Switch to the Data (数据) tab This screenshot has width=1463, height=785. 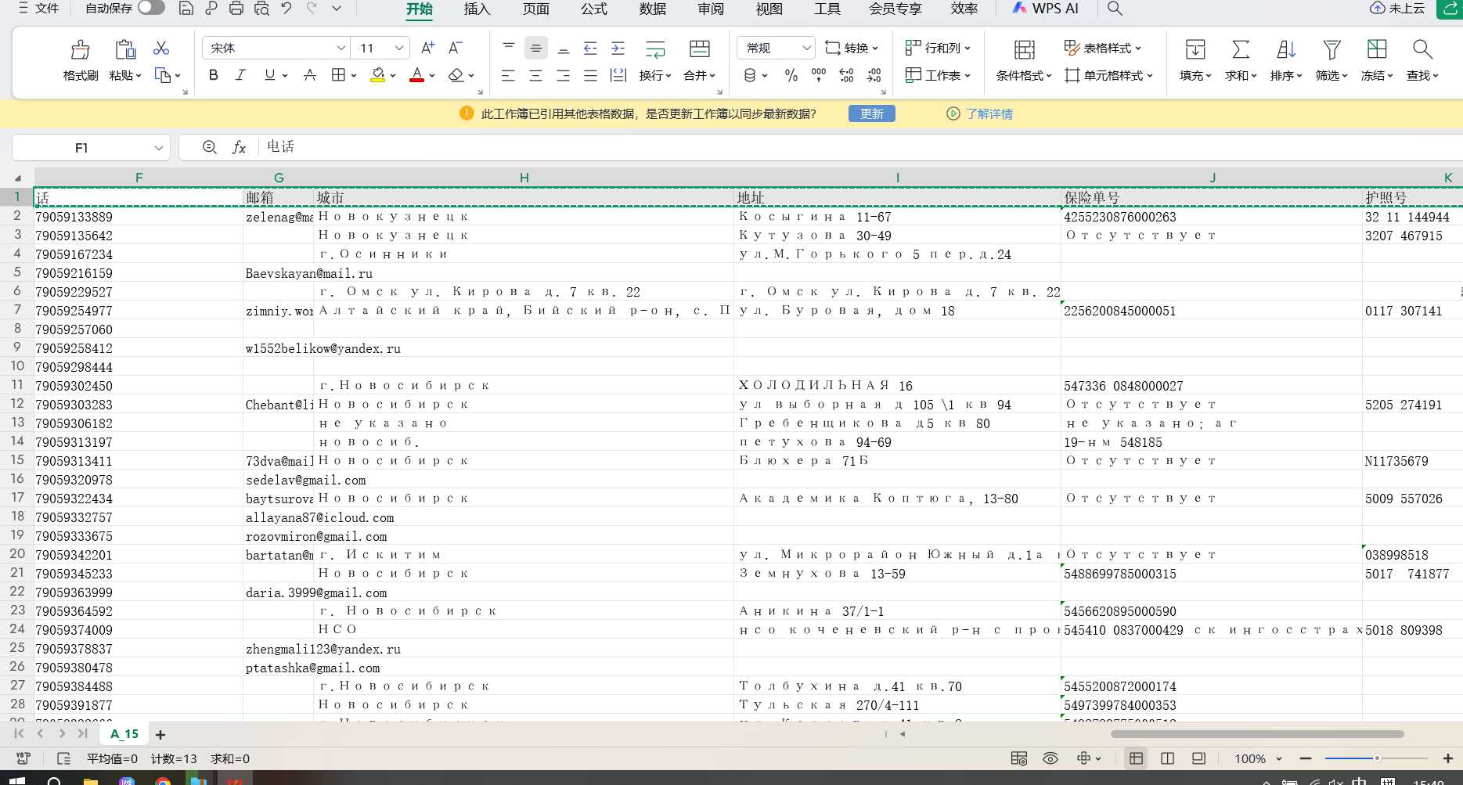[653, 9]
